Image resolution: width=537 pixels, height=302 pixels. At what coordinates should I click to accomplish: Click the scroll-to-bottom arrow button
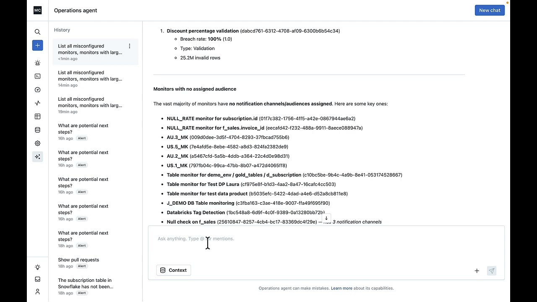326,219
